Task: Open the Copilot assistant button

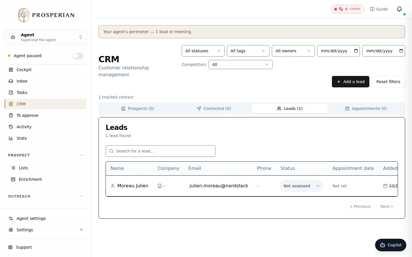Action: (x=391, y=245)
